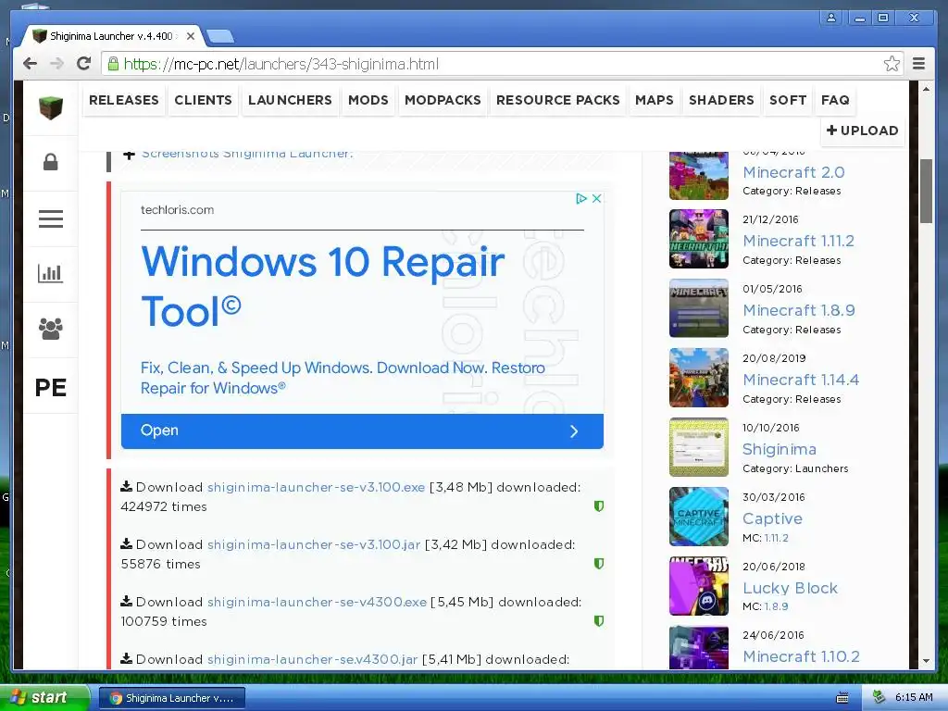Click the Chrome user profile icon
Viewport: 948px width, 711px height.
point(831,18)
